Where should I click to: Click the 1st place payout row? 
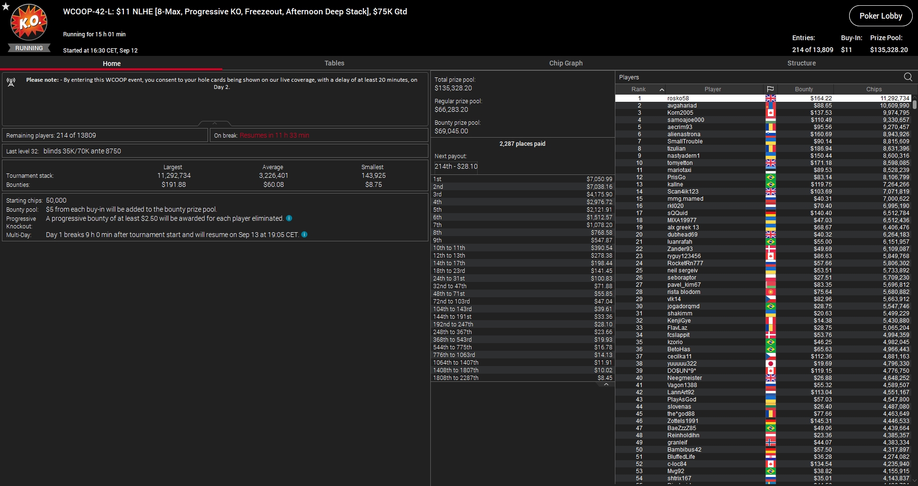(523, 179)
